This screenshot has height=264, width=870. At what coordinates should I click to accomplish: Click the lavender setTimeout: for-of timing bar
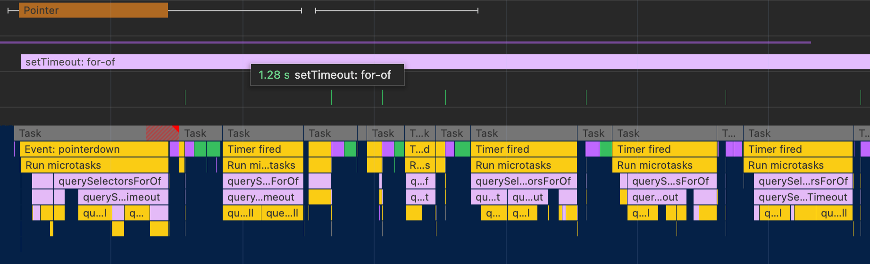(445, 62)
